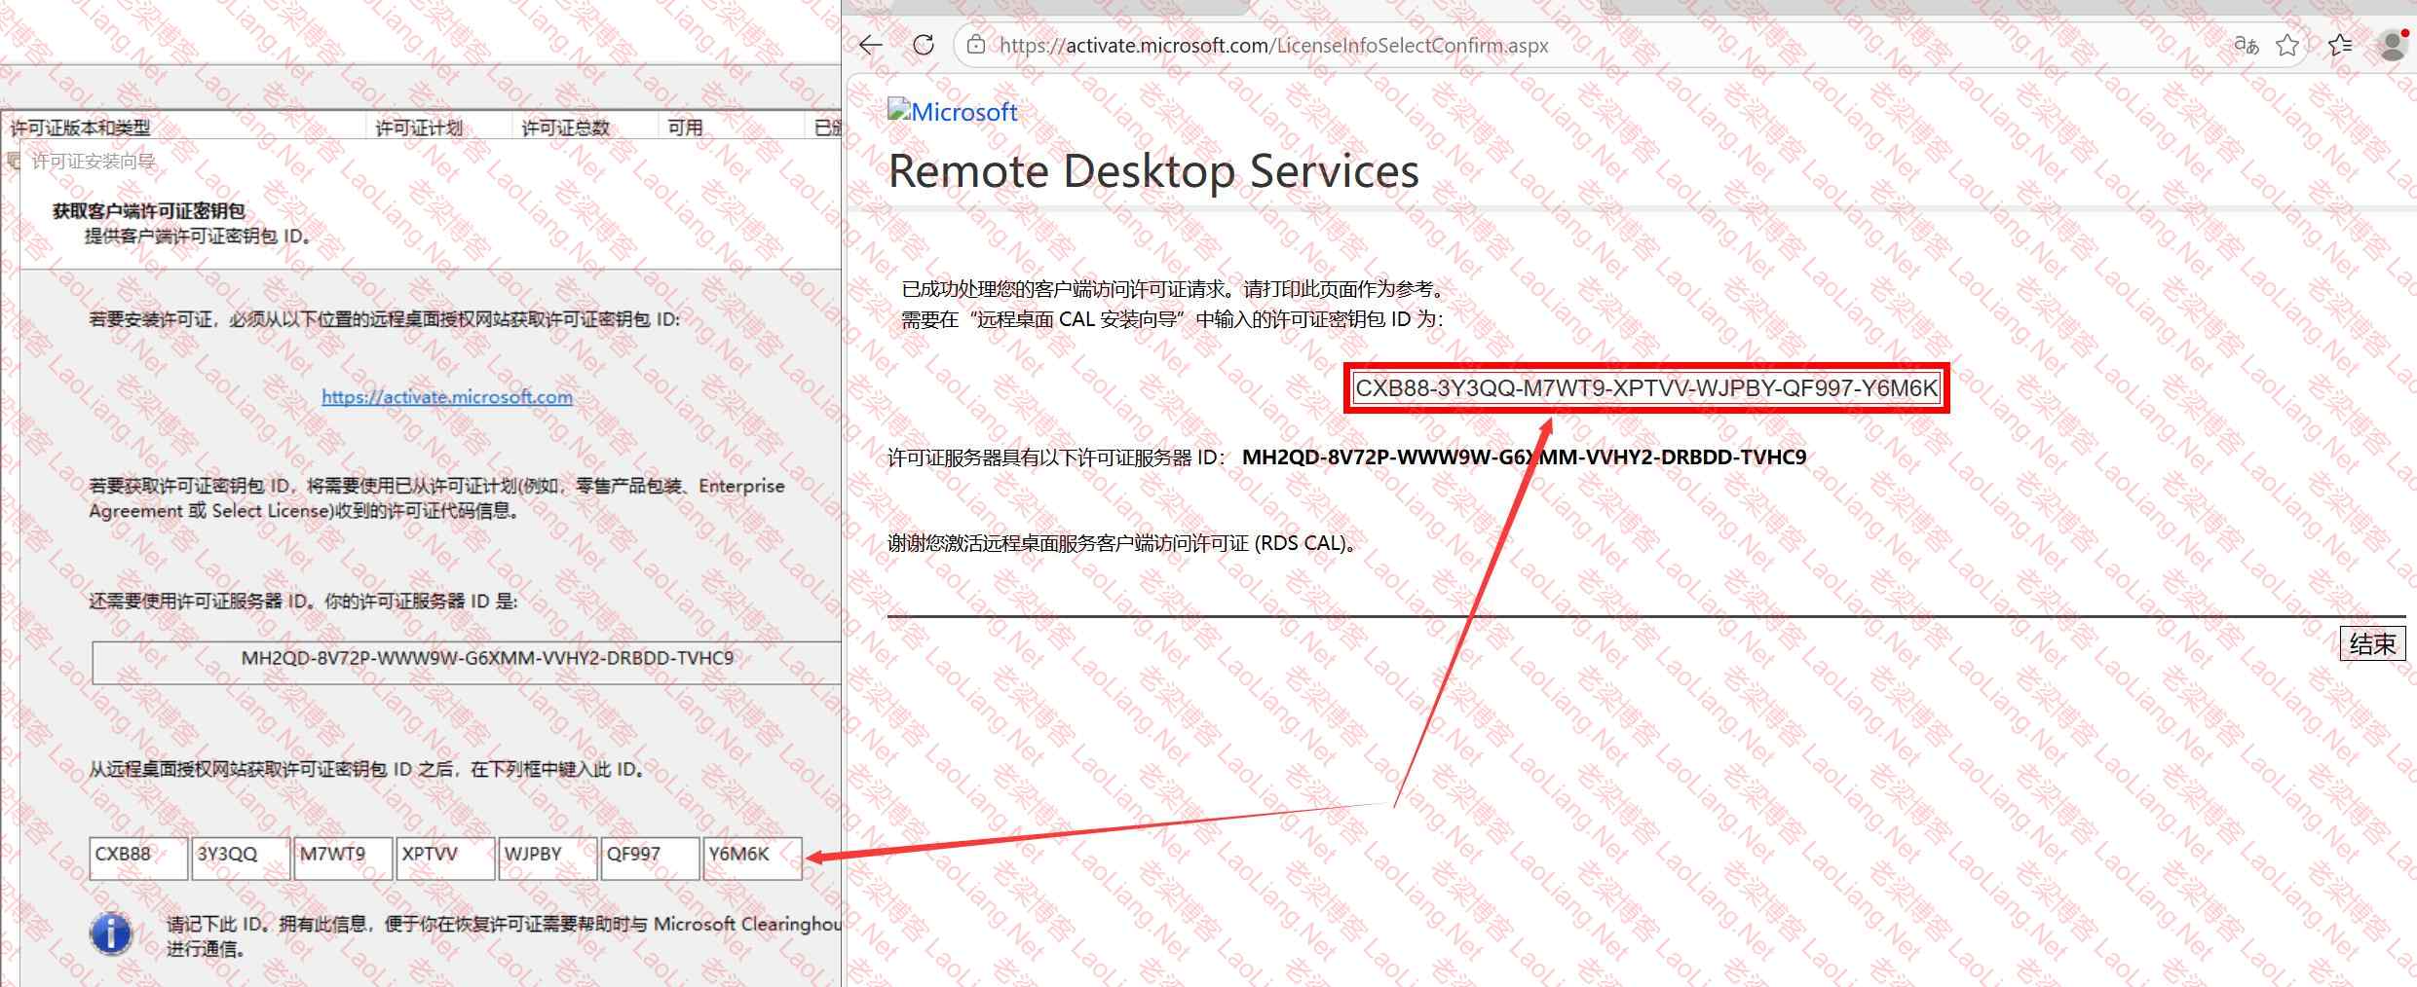Open the translate page icon

(2246, 46)
